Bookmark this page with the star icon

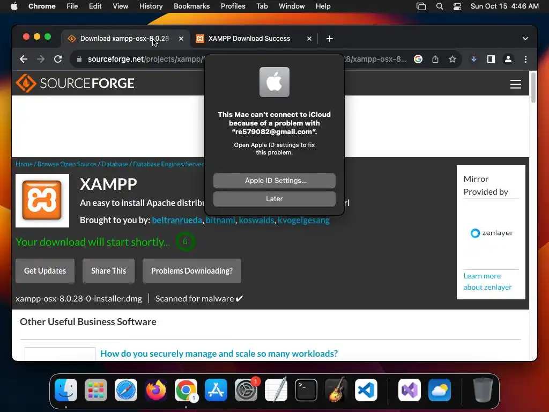(x=452, y=59)
